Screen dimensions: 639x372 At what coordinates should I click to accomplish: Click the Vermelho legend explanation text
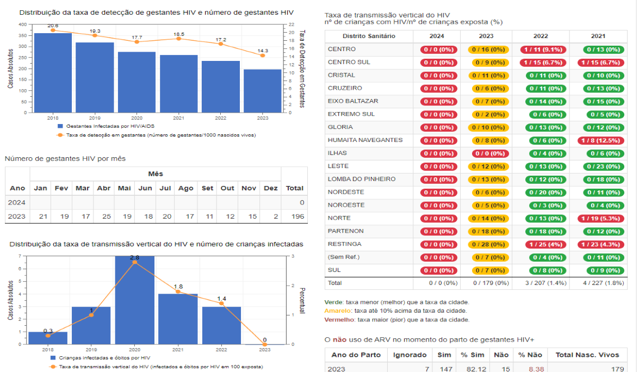pos(397,320)
